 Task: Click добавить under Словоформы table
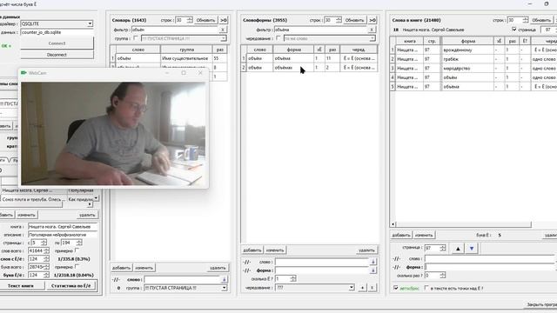[x=252, y=250]
